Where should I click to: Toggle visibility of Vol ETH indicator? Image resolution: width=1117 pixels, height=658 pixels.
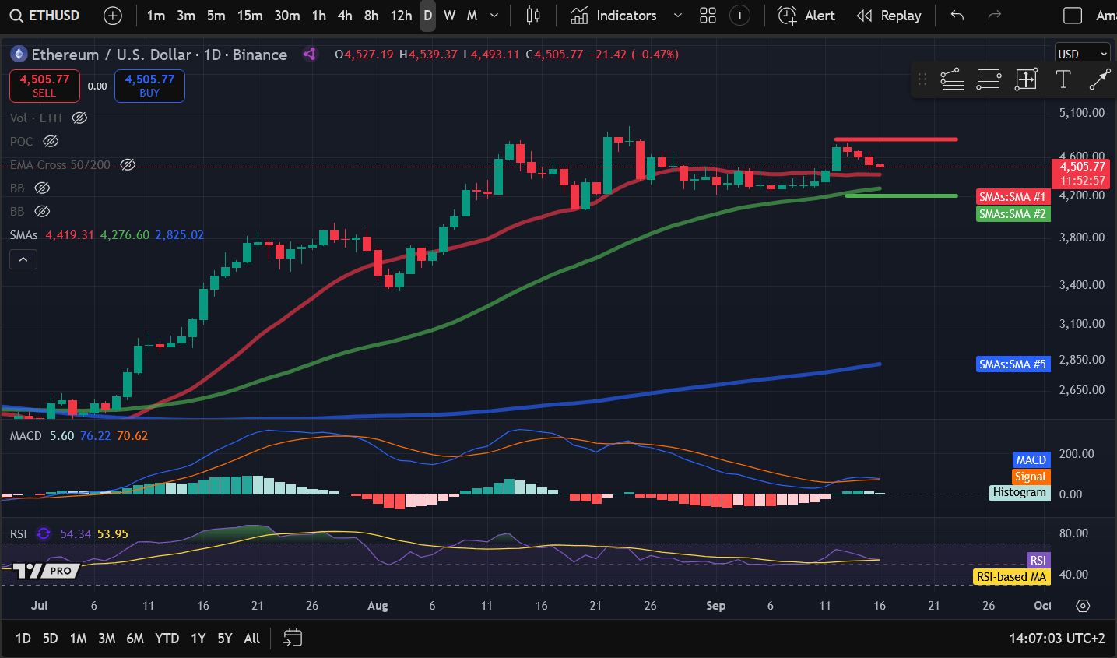pos(79,118)
